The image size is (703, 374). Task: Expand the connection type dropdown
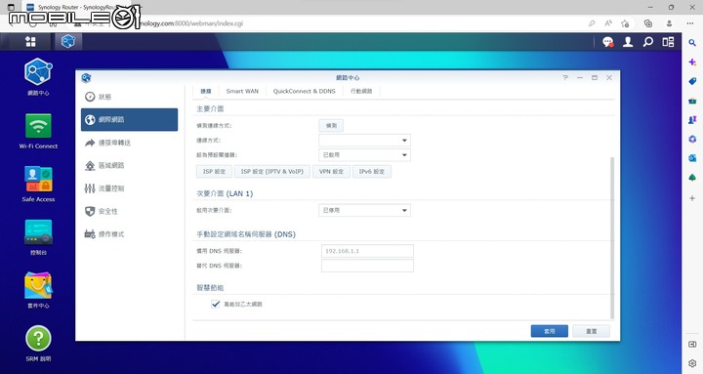point(364,141)
